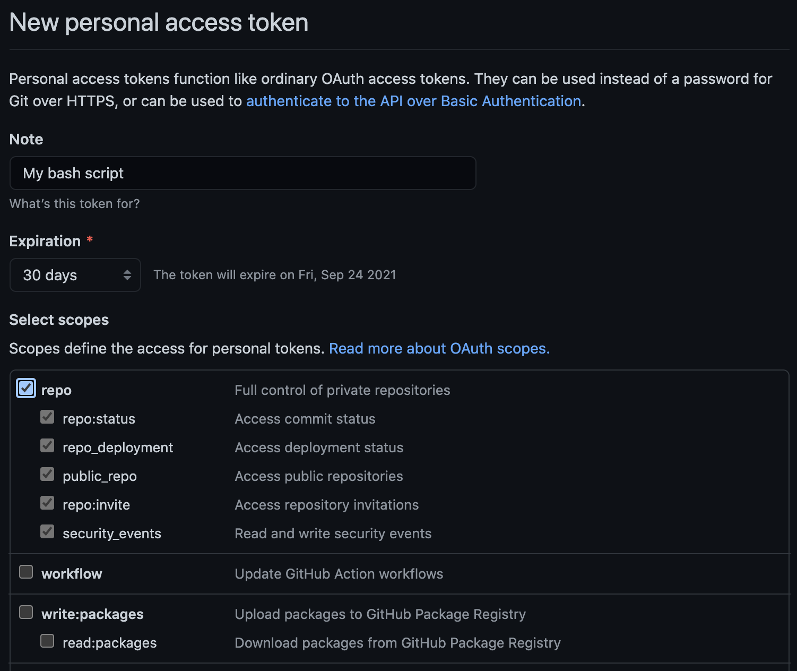
Task: Open the Basic Authentication documentation link
Action: [414, 101]
